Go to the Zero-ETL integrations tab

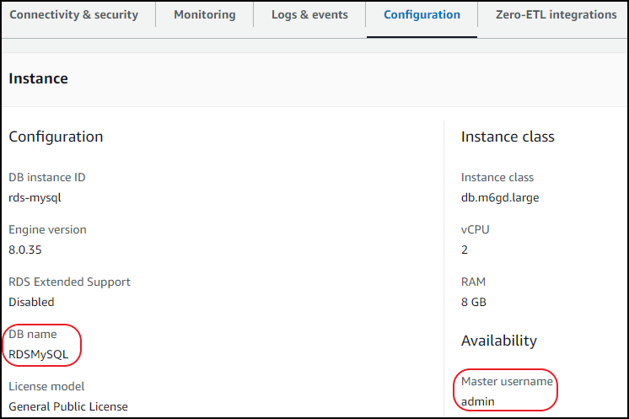[556, 15]
